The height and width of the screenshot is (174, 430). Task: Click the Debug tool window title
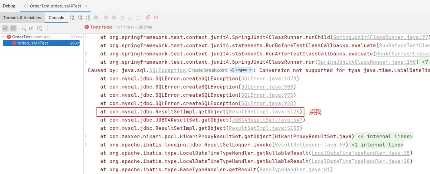(9, 6)
